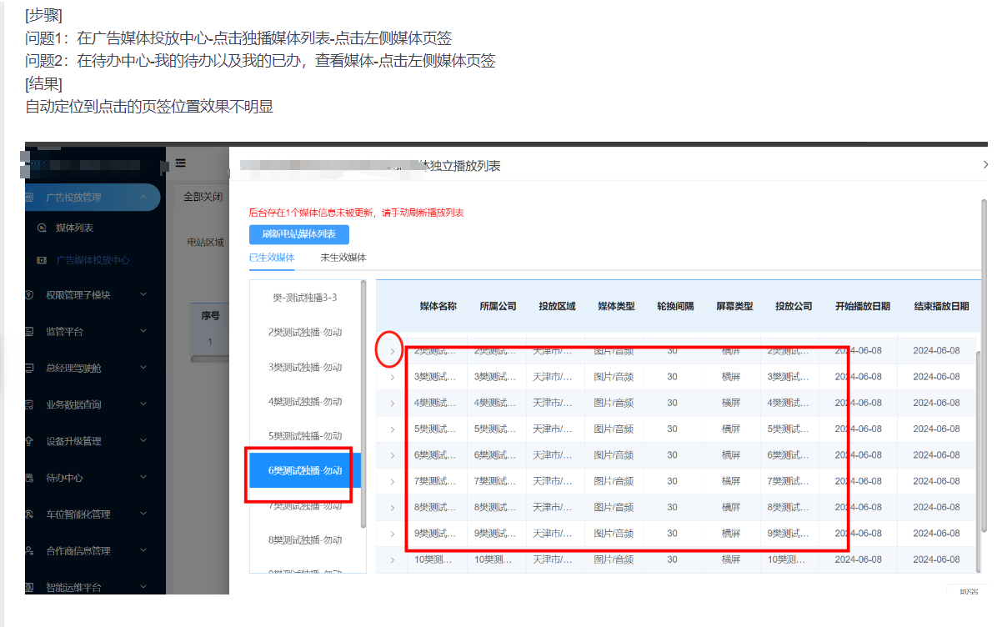Click the 轮换间隔 column header
1007x627 pixels.
(675, 306)
